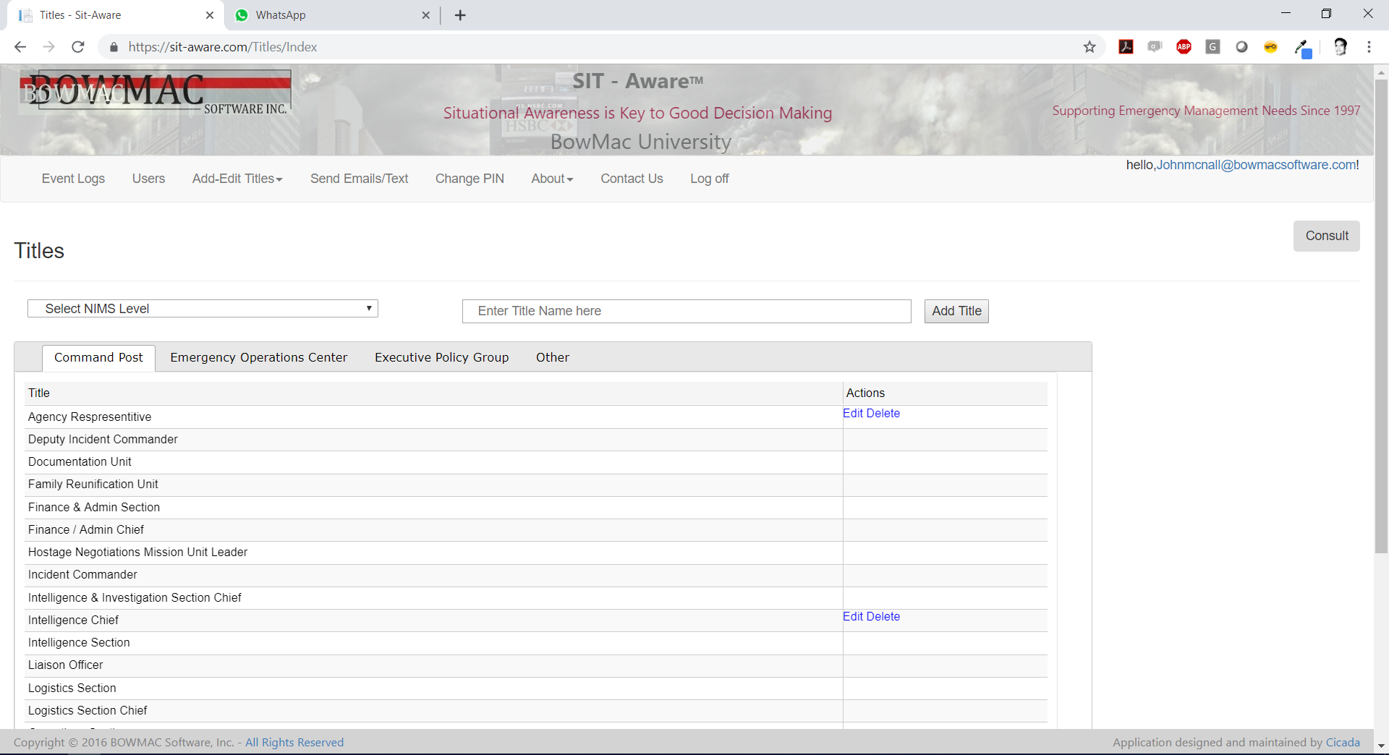Switch to the WhatsApp browser tab

333,15
